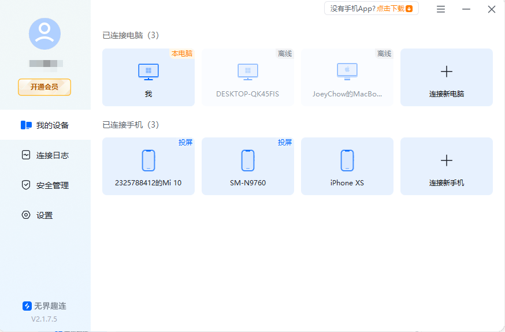
Task: Click the 安全管理 shield icon
Action: pyautogui.click(x=26, y=185)
